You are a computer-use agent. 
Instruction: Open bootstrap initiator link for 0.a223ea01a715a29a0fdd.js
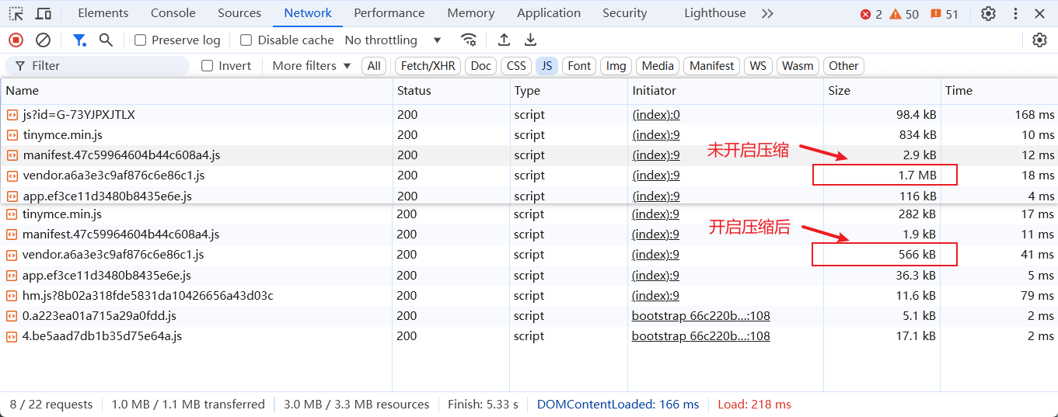pyautogui.click(x=700, y=316)
